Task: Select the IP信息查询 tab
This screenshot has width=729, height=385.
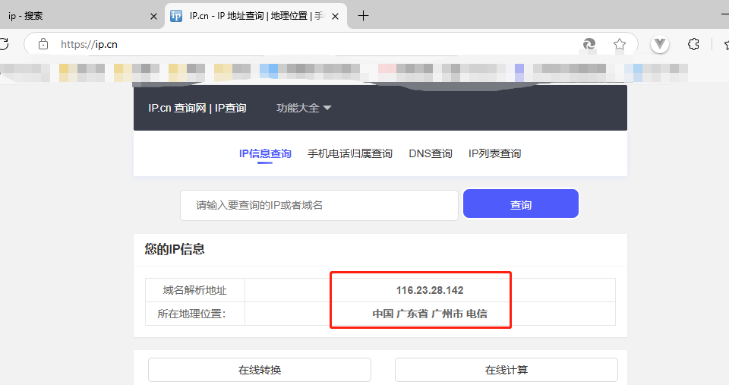Action: [265, 153]
